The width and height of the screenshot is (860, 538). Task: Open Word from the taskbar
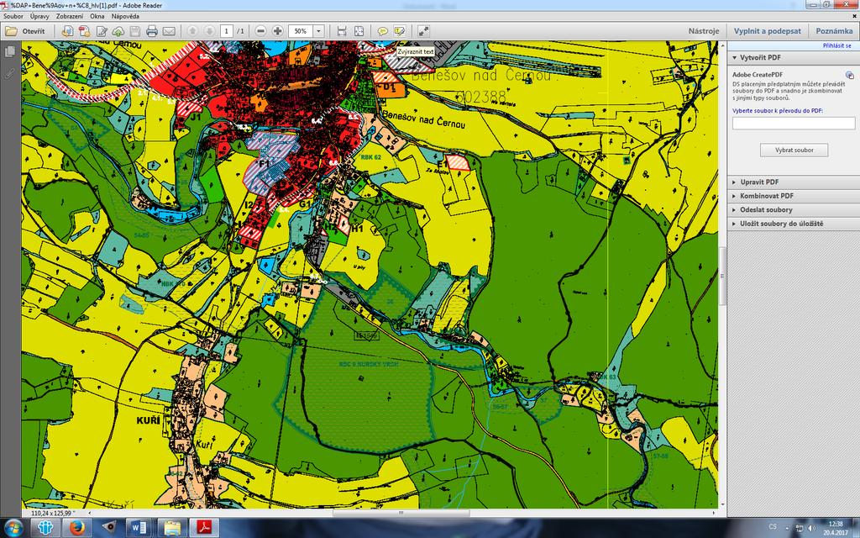(139, 528)
